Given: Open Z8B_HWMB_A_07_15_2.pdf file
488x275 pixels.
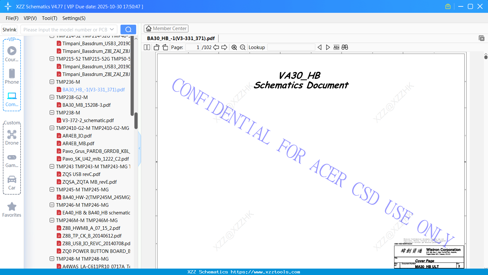Looking at the screenshot, I should click(x=91, y=228).
